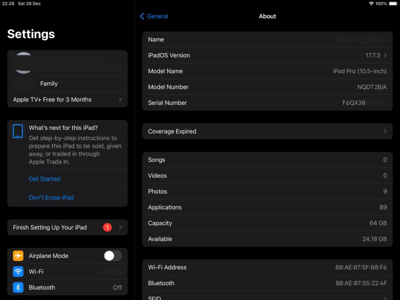Screen dimensions: 400x300
Task: Tap battery percentage 100%
Action: pyautogui.click(x=381, y=3)
